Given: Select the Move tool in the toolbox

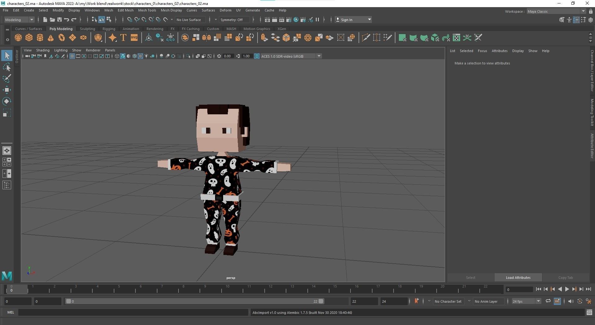Looking at the screenshot, I should (x=7, y=90).
